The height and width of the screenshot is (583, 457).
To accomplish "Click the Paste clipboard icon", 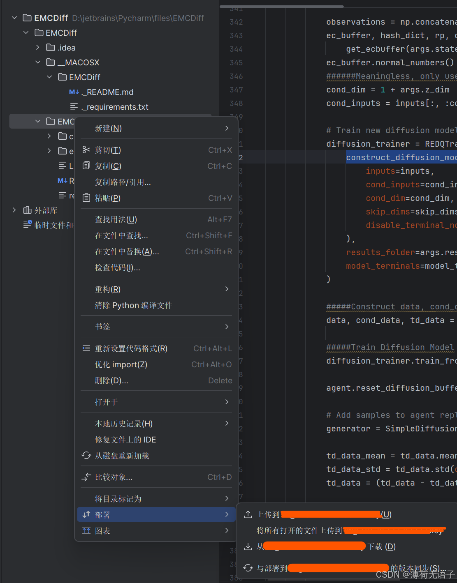I will click(86, 198).
